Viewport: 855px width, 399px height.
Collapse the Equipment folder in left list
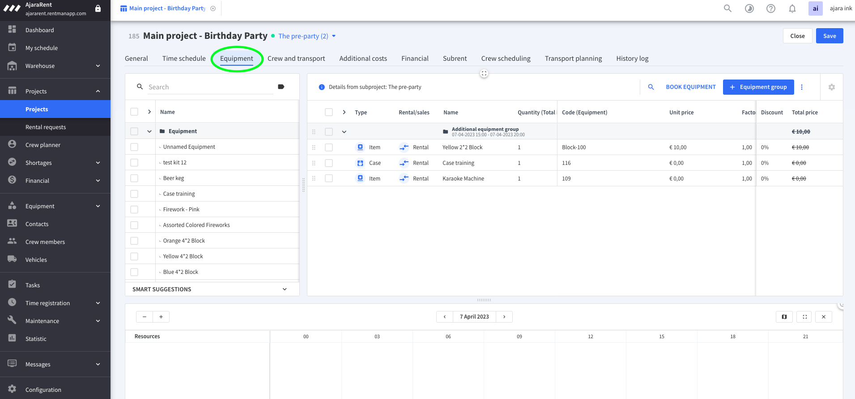point(149,131)
